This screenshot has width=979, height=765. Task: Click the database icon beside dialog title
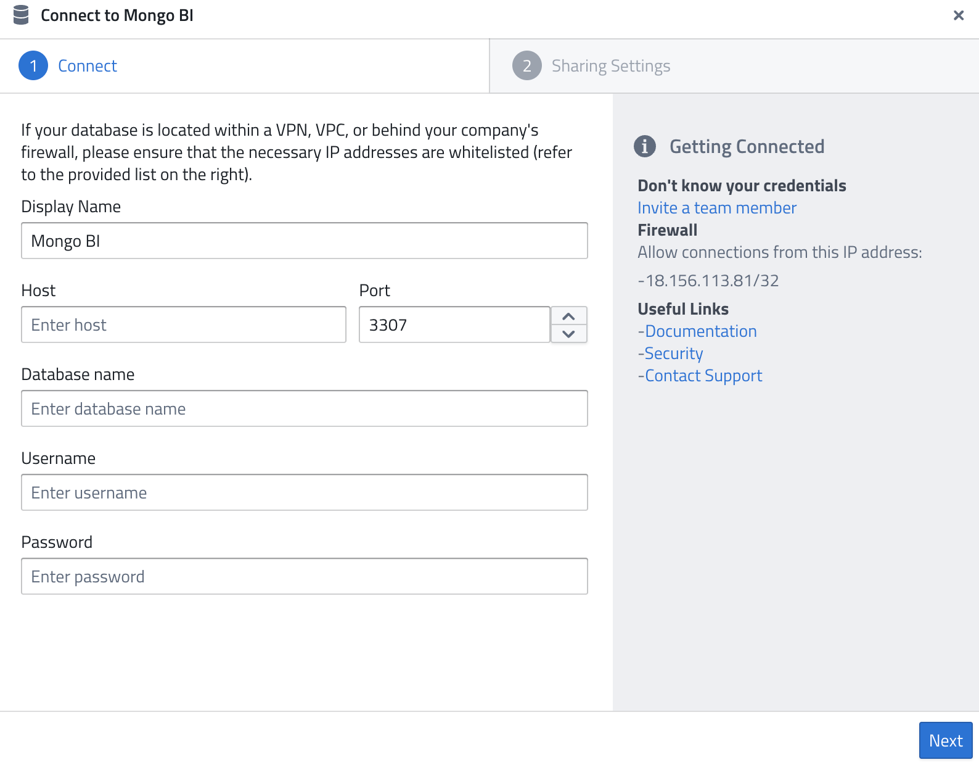[x=21, y=15]
